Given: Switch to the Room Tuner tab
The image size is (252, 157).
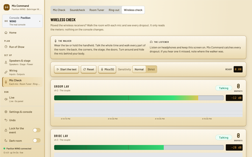Looking at the screenshot, I should 97,10.
